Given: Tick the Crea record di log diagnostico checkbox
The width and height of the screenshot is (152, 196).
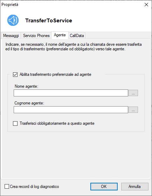Looking at the screenshot, I should (7, 186).
